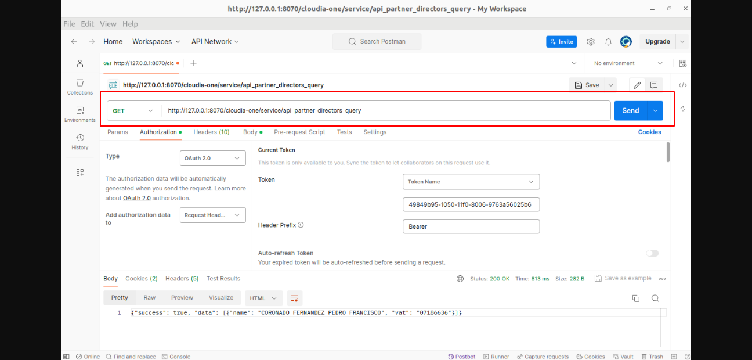Open the authorization Type dropdown
The width and height of the screenshot is (752, 360).
(x=213, y=158)
